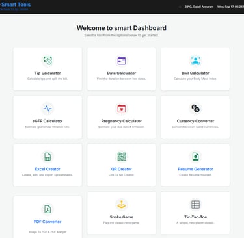Viewport: 244px width, 238px height.
Task: Click the eGFR Calculator title text
Action: [x=47, y=121]
